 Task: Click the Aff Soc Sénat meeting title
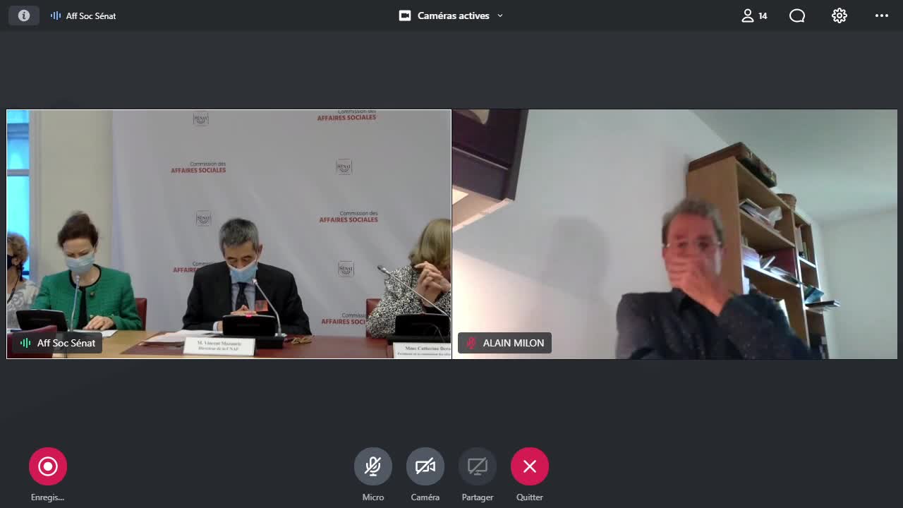click(x=91, y=16)
